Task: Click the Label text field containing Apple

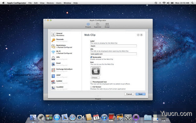Action: (x=113, y=46)
